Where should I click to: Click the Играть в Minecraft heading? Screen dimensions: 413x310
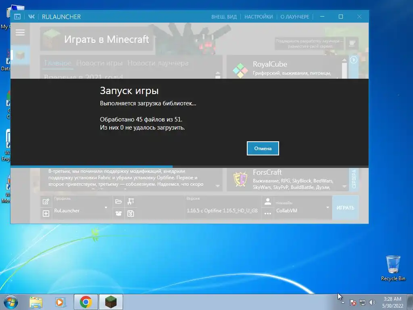(106, 39)
